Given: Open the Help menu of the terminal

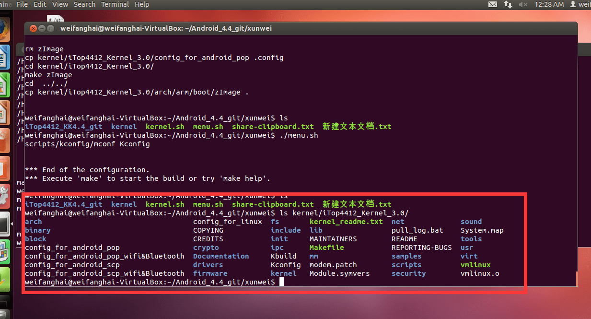Looking at the screenshot, I should click(142, 4).
